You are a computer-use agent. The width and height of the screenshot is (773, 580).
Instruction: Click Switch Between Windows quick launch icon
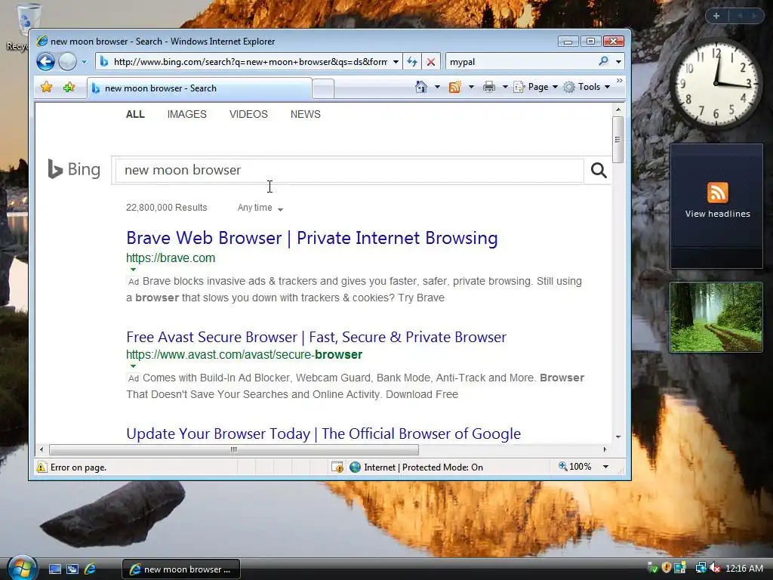coord(72,569)
